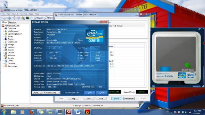
Task: Open Firefox from the taskbar
Action: [x=32, y=112]
